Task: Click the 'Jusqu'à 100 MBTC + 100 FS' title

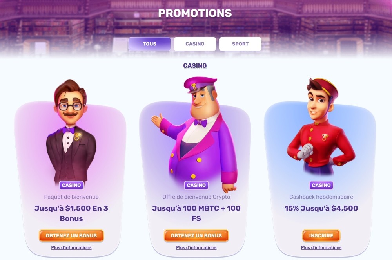Action: (196, 213)
